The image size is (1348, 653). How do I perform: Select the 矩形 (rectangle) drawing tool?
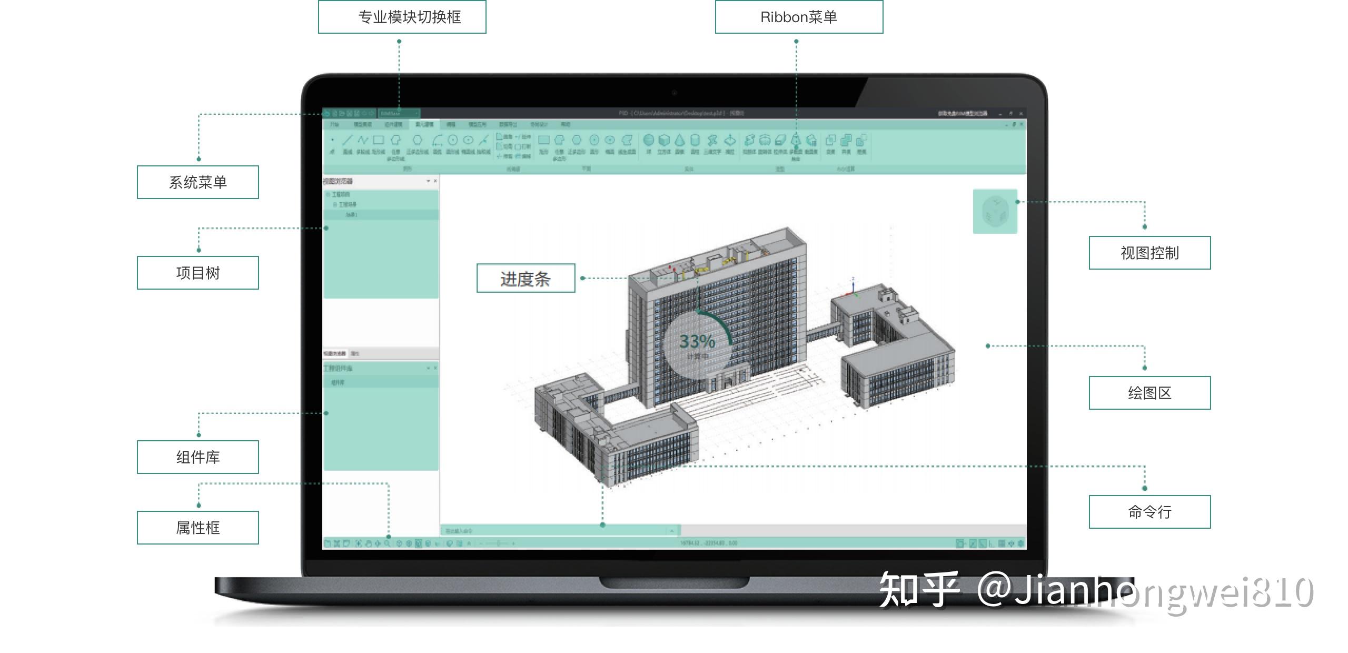click(378, 141)
